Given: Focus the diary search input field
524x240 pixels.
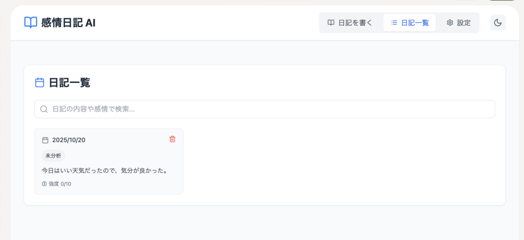Looking at the screenshot, I should tap(271, 109).
